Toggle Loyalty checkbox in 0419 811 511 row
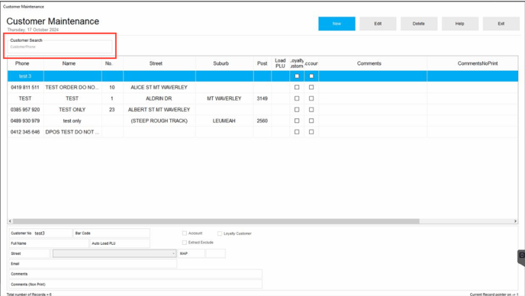 point(297,88)
